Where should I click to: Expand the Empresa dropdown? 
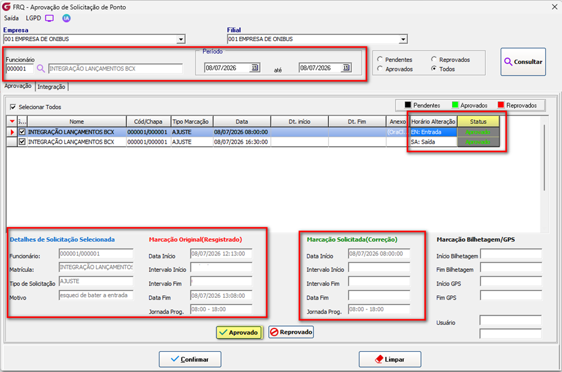click(181, 39)
